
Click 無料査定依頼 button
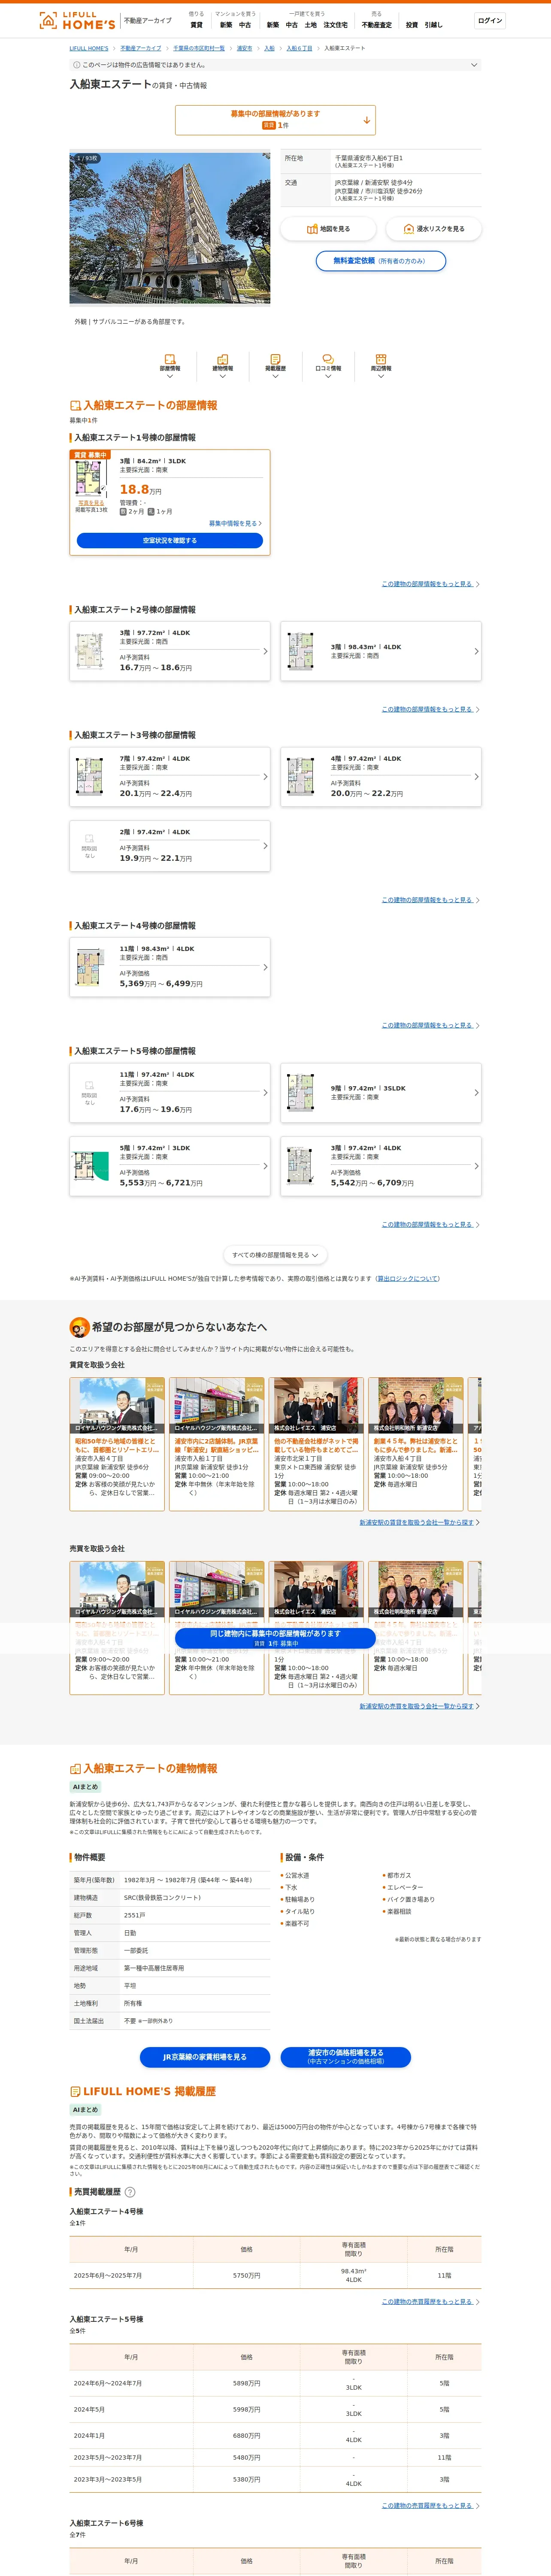(381, 261)
